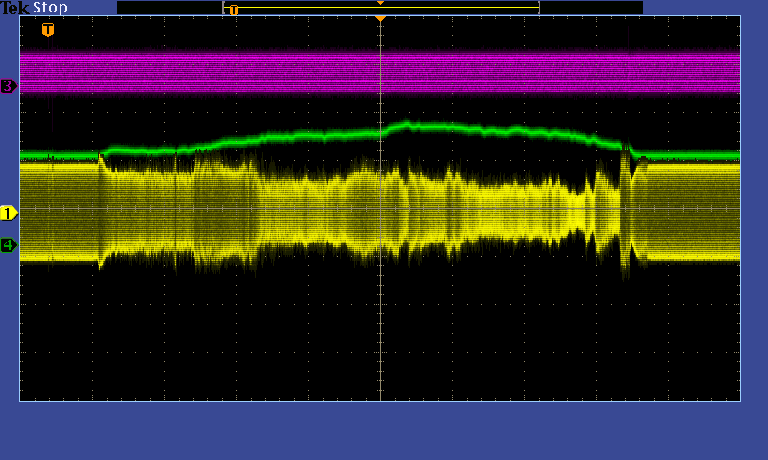The width and height of the screenshot is (768, 460).
Task: Click the T marker in the record bar
Action: pyautogui.click(x=233, y=10)
